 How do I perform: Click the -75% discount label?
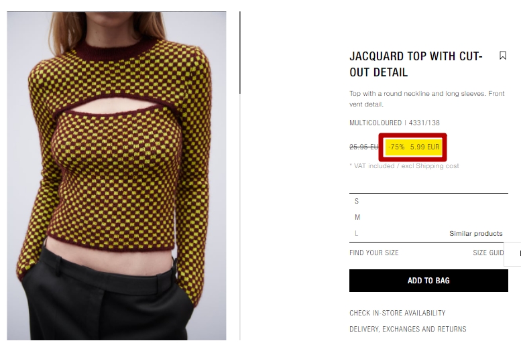pos(396,147)
